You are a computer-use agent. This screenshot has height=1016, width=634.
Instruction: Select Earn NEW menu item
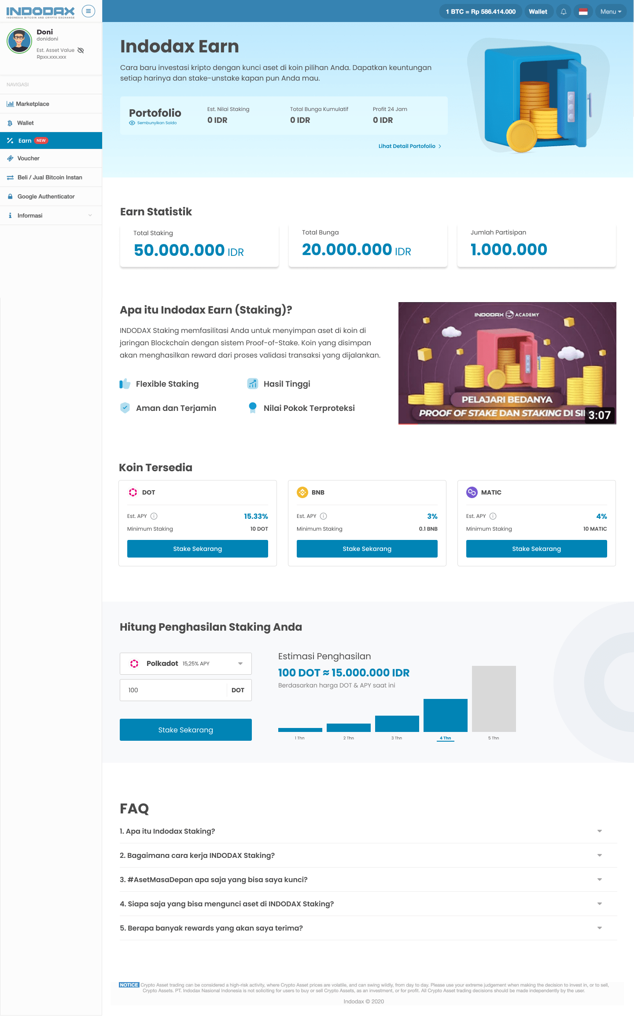point(51,140)
